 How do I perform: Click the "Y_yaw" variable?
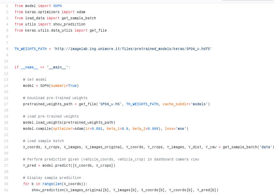point(211,147)
